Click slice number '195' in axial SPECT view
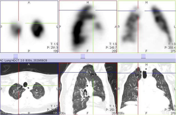The height and width of the screenshot is (115, 176). [x=55, y=51]
